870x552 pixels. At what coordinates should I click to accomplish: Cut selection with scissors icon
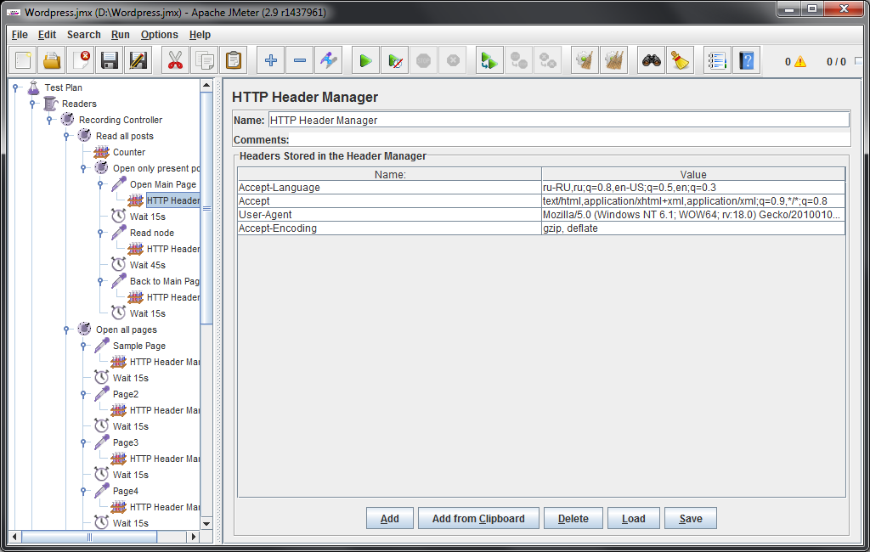click(x=175, y=60)
